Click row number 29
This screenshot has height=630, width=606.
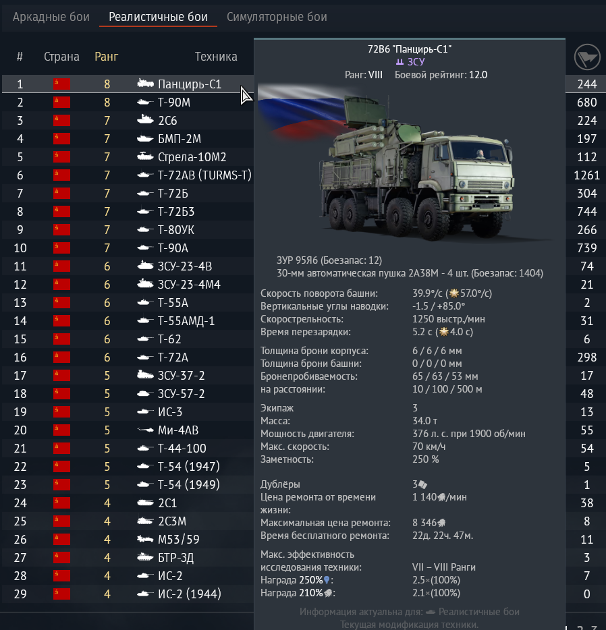click(x=20, y=594)
